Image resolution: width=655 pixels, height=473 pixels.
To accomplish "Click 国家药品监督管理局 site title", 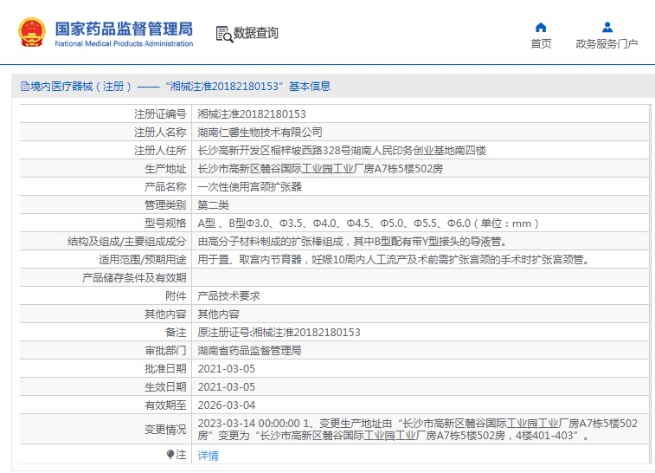I will coord(124,29).
